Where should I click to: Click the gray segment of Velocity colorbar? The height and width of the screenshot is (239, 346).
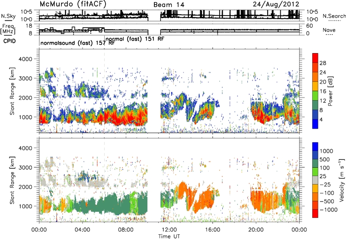(315, 180)
